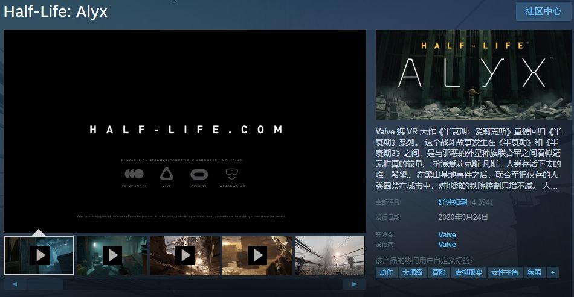Select the 氛围 tag
Viewport: 574px width, 297px height.
coord(534,272)
